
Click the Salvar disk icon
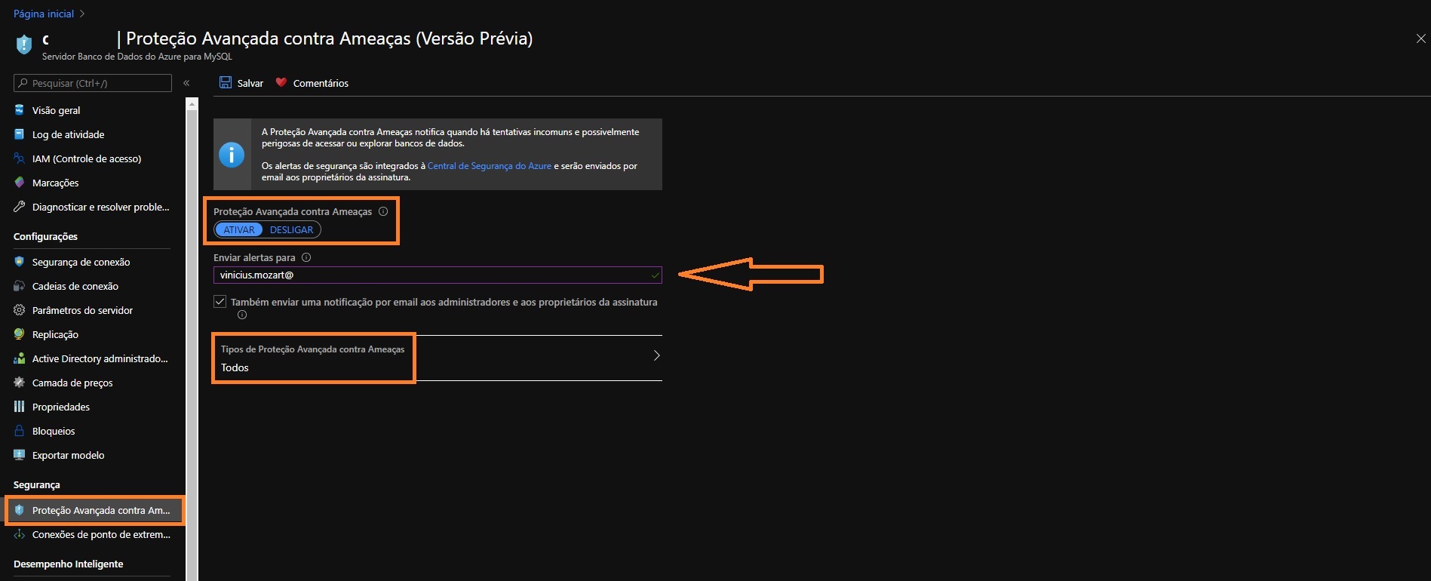click(226, 82)
